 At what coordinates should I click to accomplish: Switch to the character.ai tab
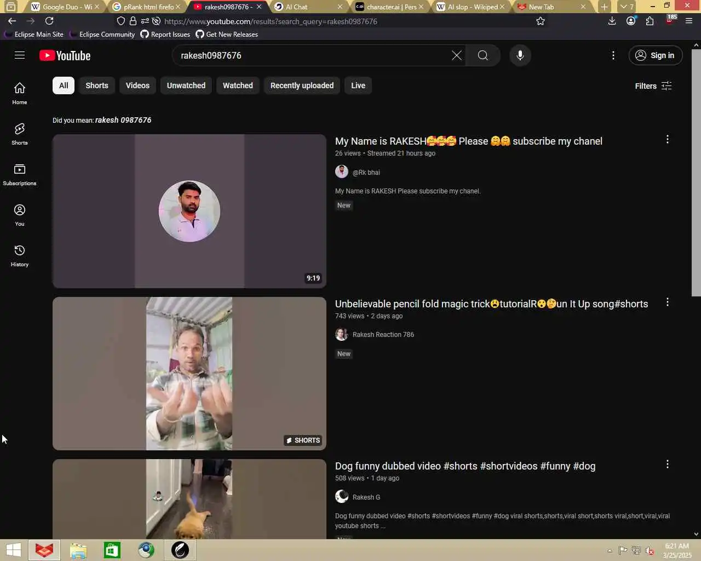389,7
